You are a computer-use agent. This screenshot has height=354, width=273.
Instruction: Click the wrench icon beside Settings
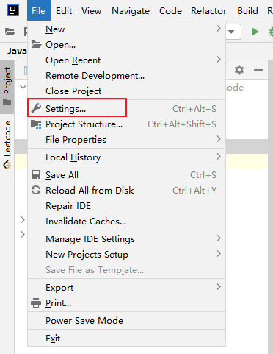(x=36, y=108)
